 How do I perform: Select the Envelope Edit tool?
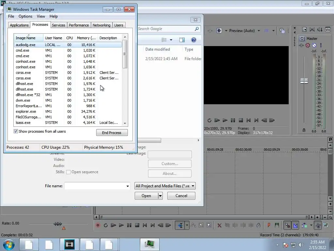coord(193,225)
